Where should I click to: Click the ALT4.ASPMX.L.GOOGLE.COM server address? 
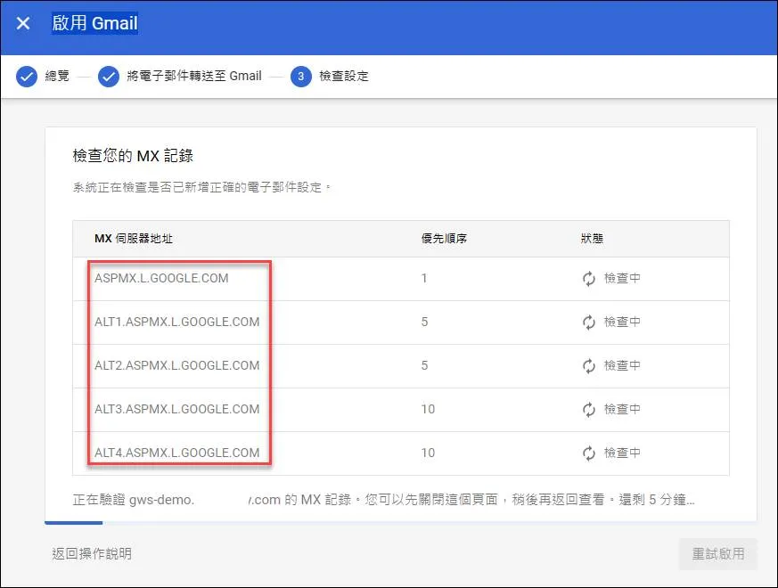[x=177, y=453]
